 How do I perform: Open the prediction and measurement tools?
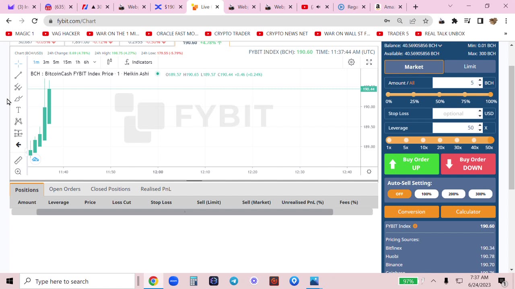[18, 133]
